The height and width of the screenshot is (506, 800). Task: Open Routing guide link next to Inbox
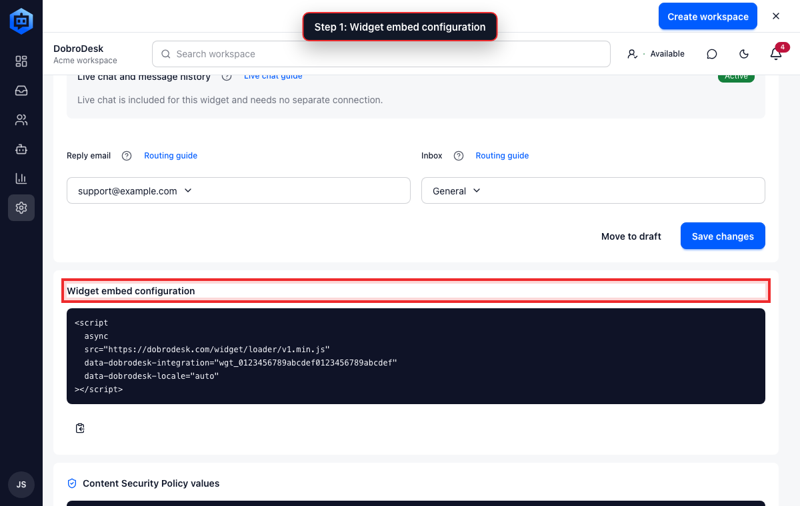click(x=502, y=156)
